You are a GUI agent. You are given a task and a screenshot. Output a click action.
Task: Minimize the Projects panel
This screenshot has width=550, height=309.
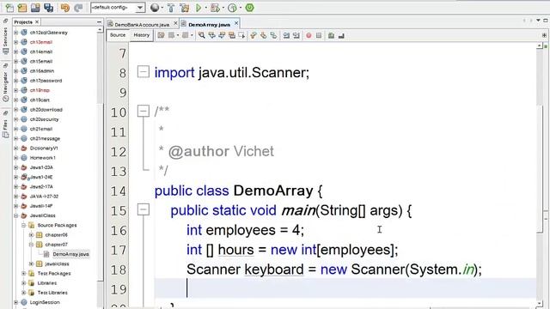(x=99, y=21)
